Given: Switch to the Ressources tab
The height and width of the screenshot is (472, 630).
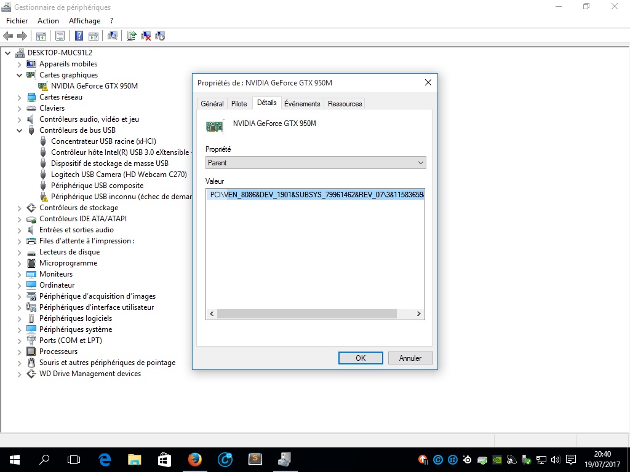Looking at the screenshot, I should 345,103.
